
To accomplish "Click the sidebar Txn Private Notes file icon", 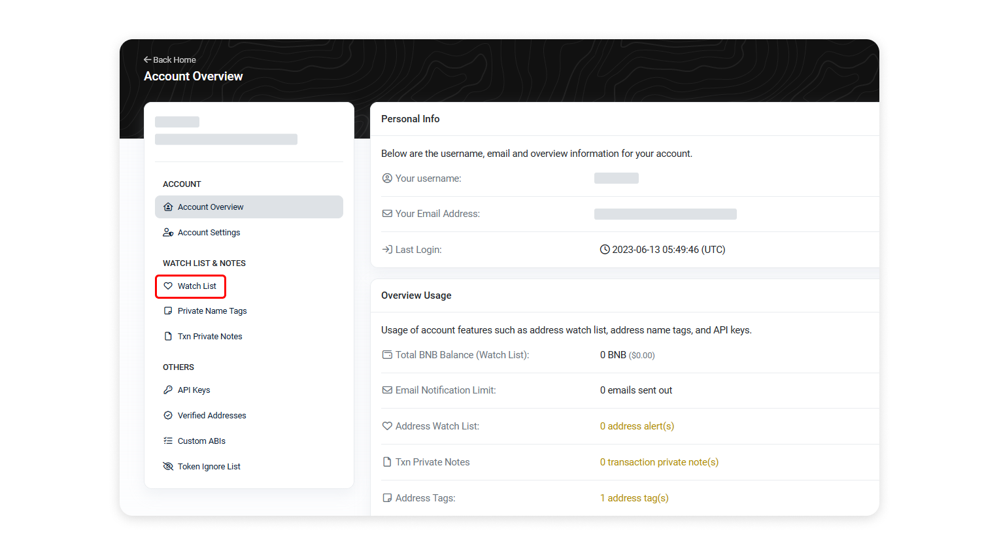I will [168, 336].
